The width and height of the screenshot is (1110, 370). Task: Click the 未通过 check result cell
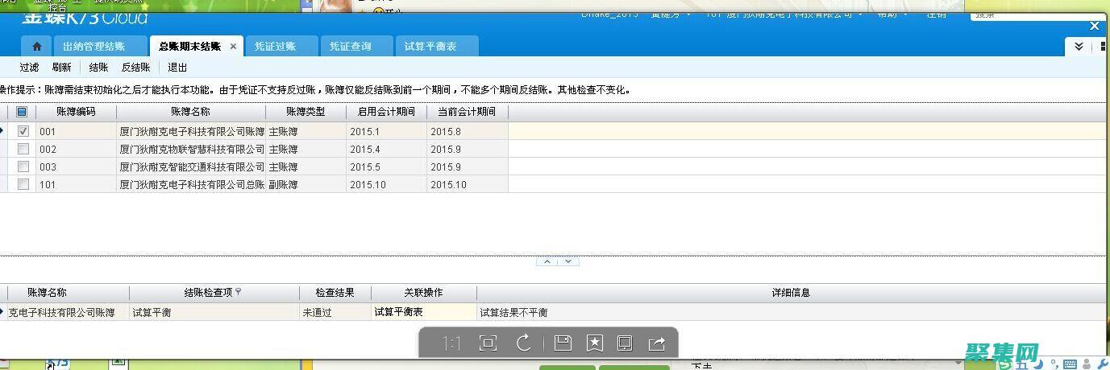(335, 312)
